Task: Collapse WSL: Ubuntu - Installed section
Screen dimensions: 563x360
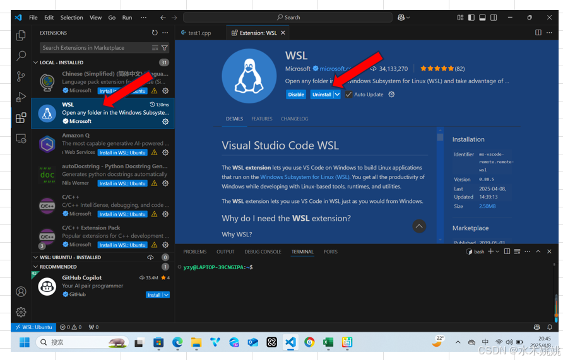Action: [35, 257]
